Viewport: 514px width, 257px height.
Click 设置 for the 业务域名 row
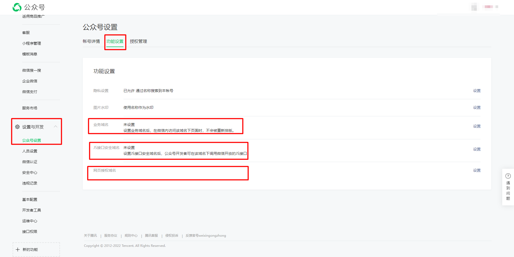(x=477, y=126)
